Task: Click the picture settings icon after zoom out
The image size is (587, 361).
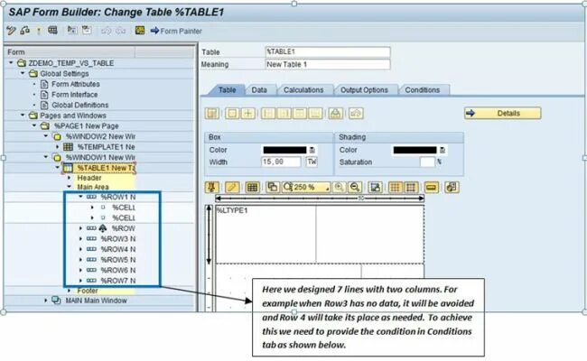Action: 375,187
